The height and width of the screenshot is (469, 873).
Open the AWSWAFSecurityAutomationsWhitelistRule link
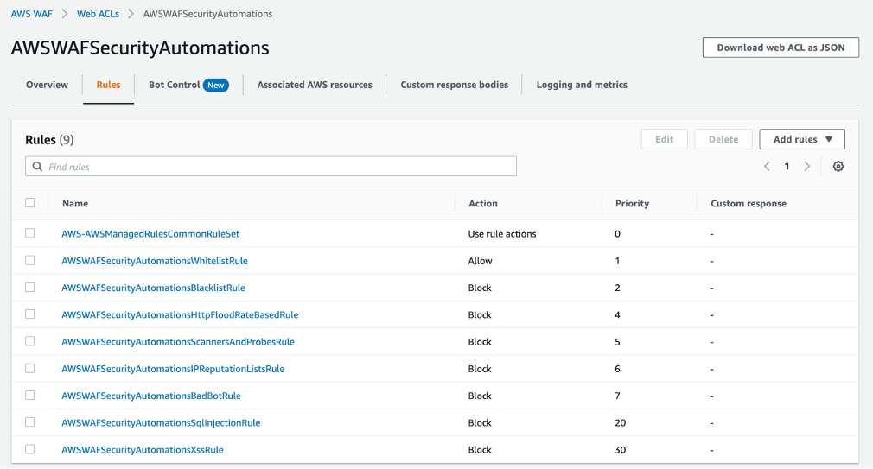[155, 261]
